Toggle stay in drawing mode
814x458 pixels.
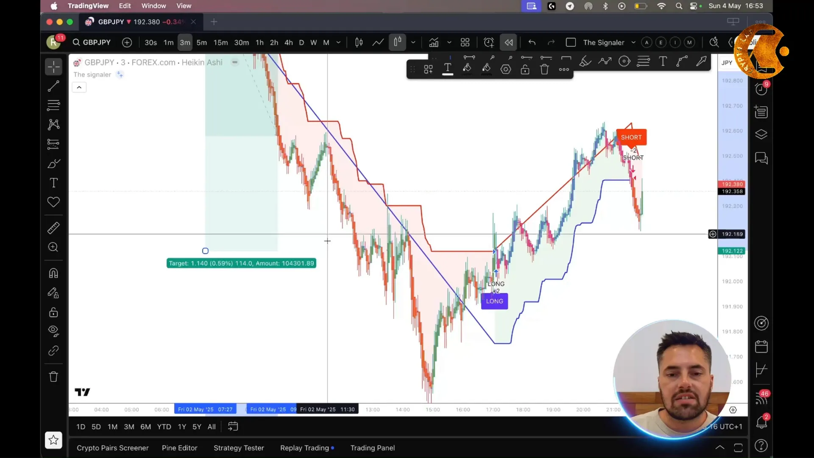click(53, 293)
